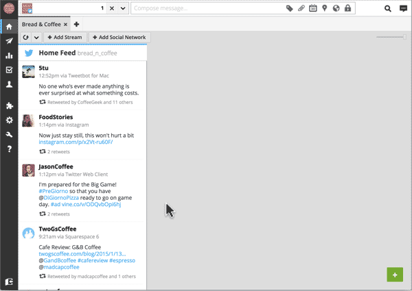This screenshot has width=412, height=291.
Task: Click the Compose message field
Action: (x=207, y=8)
